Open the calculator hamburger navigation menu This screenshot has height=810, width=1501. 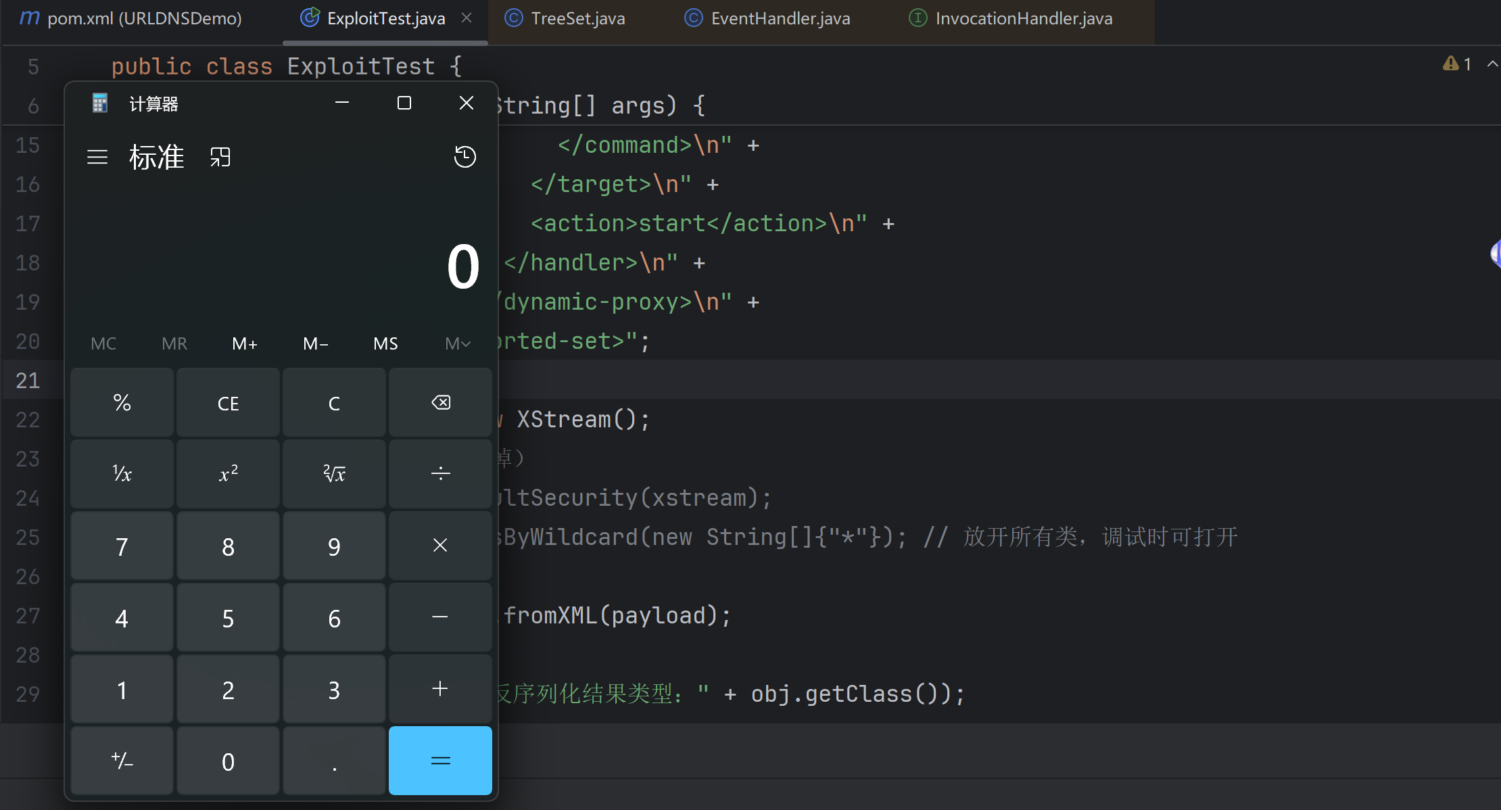pyautogui.click(x=97, y=158)
